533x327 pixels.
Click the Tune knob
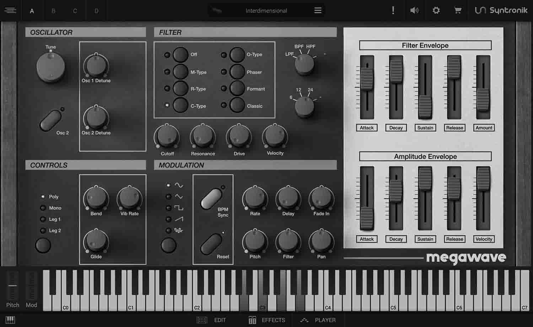point(51,66)
